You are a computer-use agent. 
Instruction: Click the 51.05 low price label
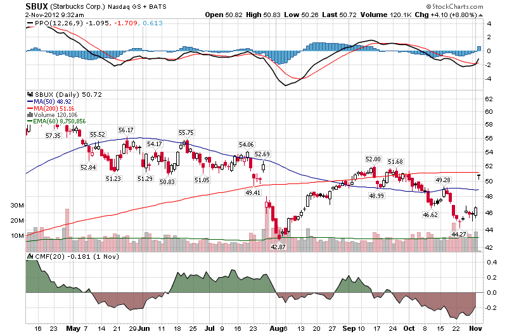[x=202, y=180]
